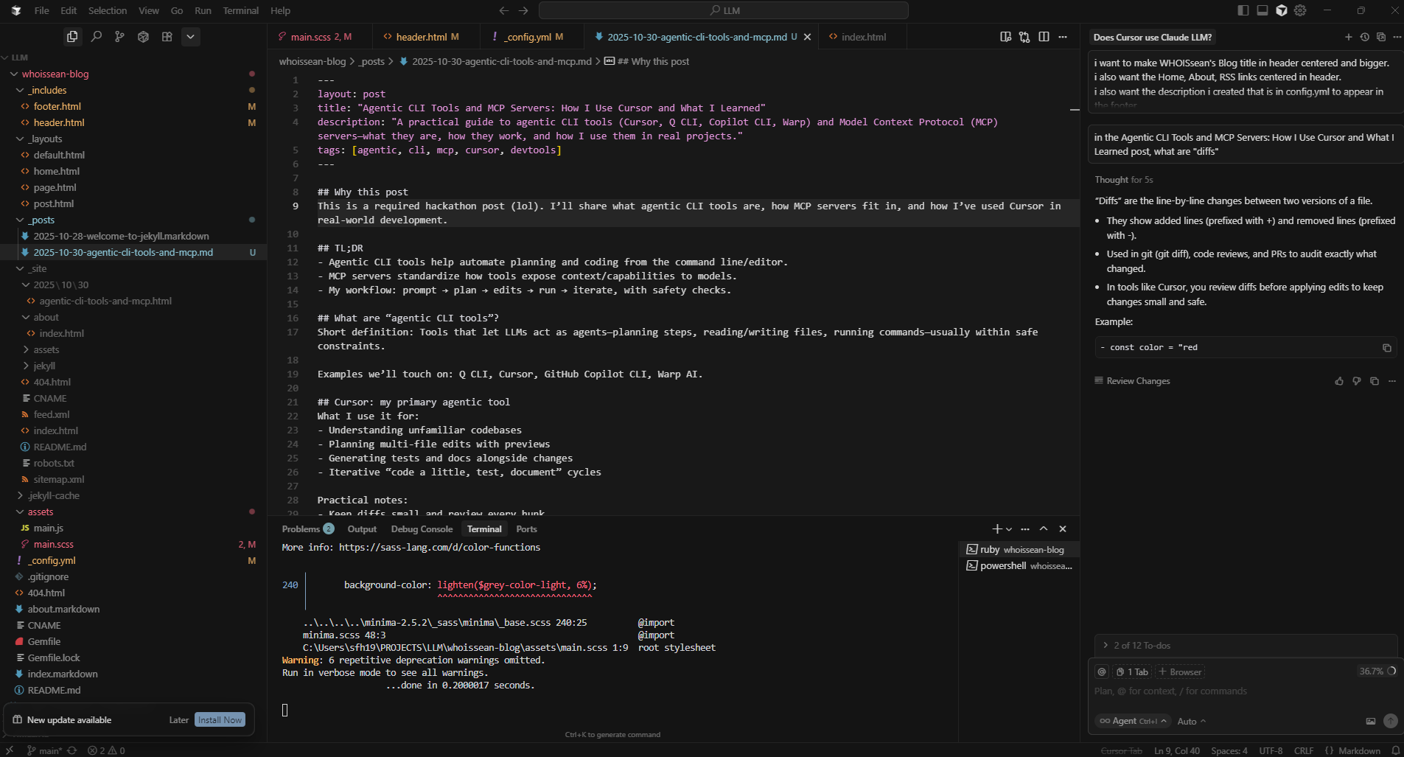Start a new chat with the plus icon
The height and width of the screenshot is (757, 1404).
pyautogui.click(x=1348, y=37)
